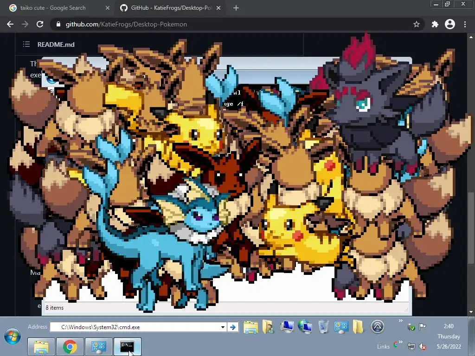
Task: Click the muted volume tray icon
Action: click(x=422, y=346)
